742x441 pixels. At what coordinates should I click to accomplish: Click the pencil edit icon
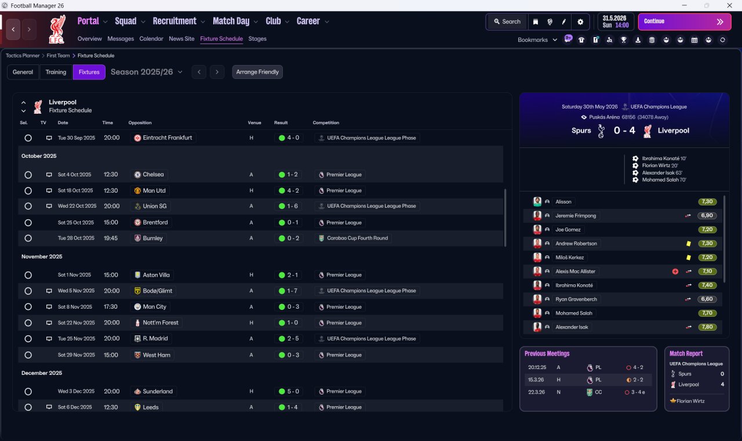(563, 21)
